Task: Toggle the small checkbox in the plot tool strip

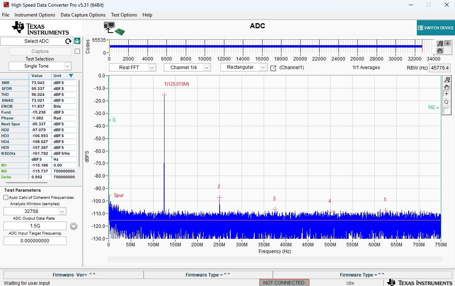Action: pyautogui.click(x=446, y=110)
